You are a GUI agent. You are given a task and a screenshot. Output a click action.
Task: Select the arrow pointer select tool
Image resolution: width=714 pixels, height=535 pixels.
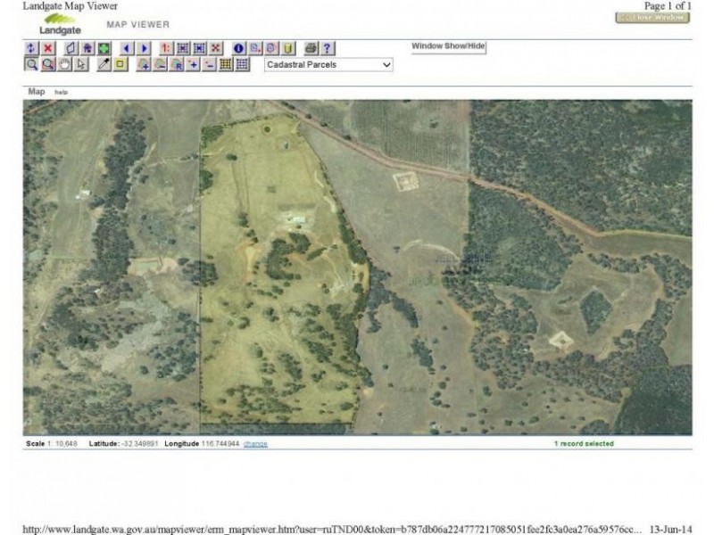point(81,64)
